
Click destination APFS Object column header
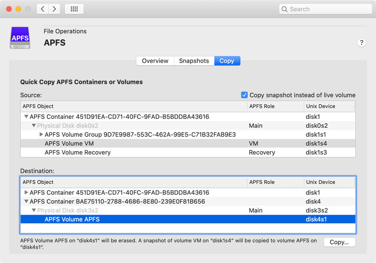click(x=134, y=182)
